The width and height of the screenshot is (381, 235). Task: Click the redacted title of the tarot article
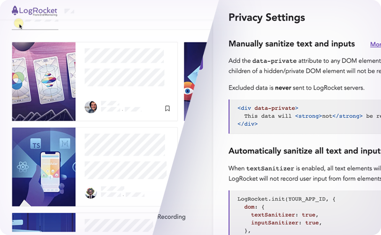(124, 67)
